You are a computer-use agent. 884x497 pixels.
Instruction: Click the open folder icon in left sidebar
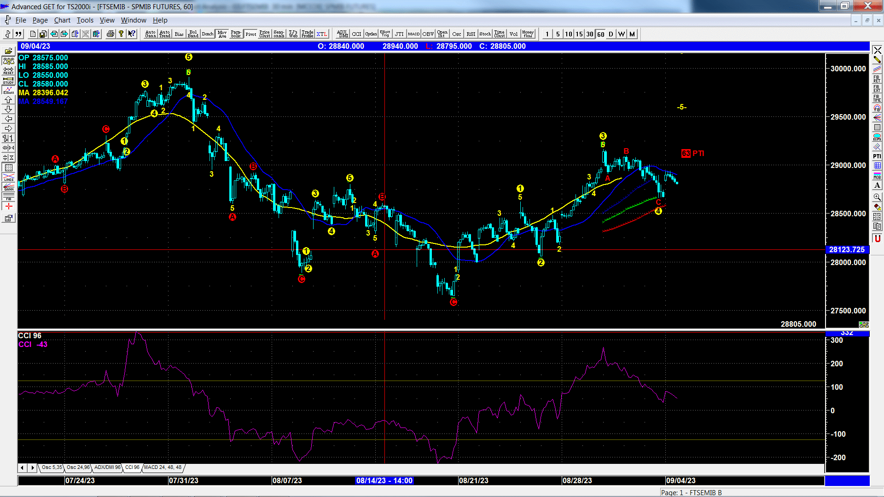click(x=8, y=51)
